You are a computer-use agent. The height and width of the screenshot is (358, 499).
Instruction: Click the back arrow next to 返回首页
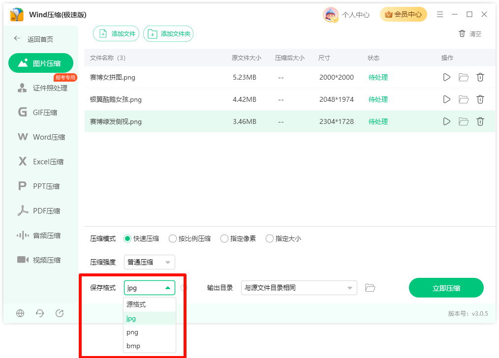tap(17, 39)
